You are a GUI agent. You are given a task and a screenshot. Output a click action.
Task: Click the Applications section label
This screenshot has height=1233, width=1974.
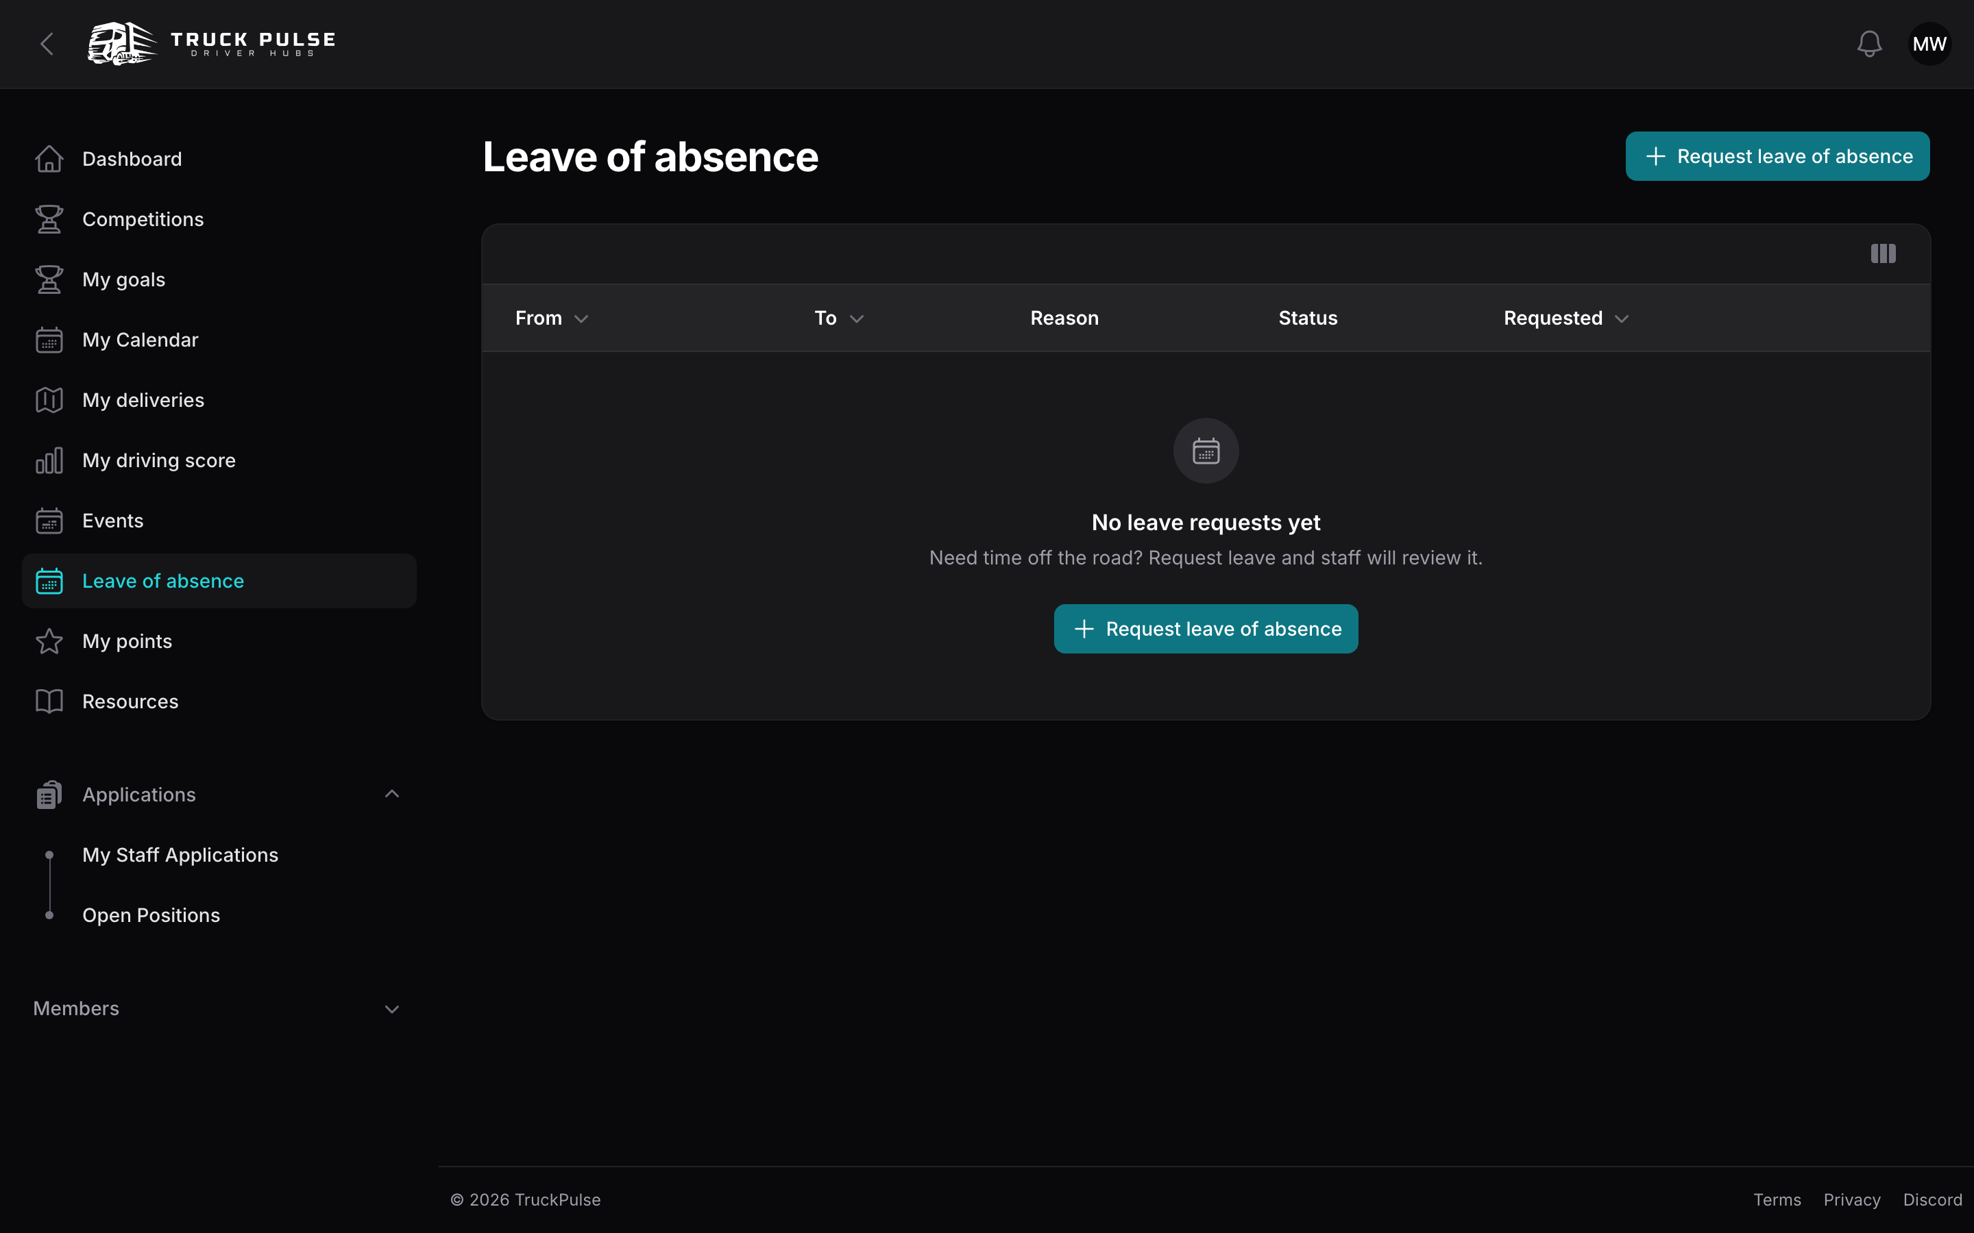(138, 795)
